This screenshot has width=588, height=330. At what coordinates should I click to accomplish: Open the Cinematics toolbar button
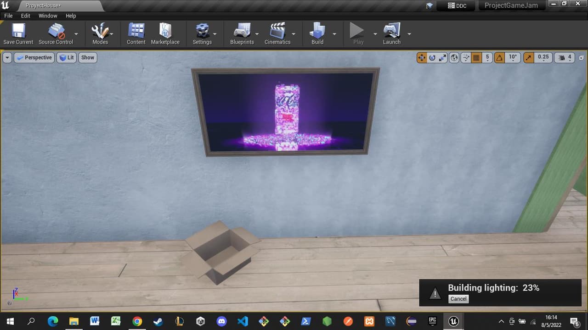click(277, 34)
